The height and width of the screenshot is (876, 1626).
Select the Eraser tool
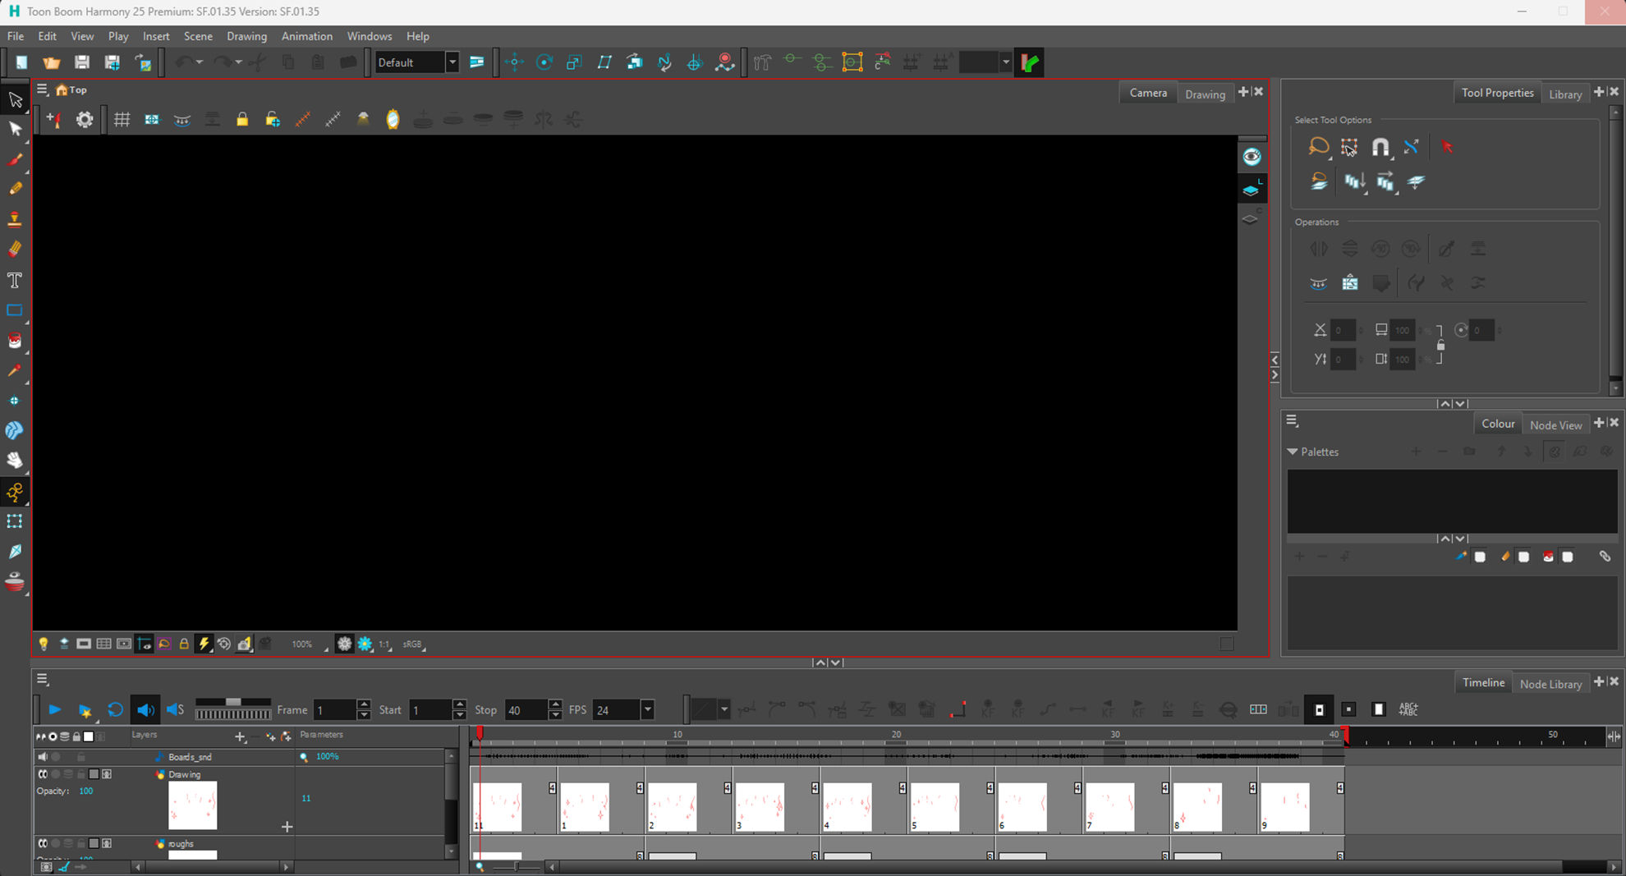(x=15, y=250)
